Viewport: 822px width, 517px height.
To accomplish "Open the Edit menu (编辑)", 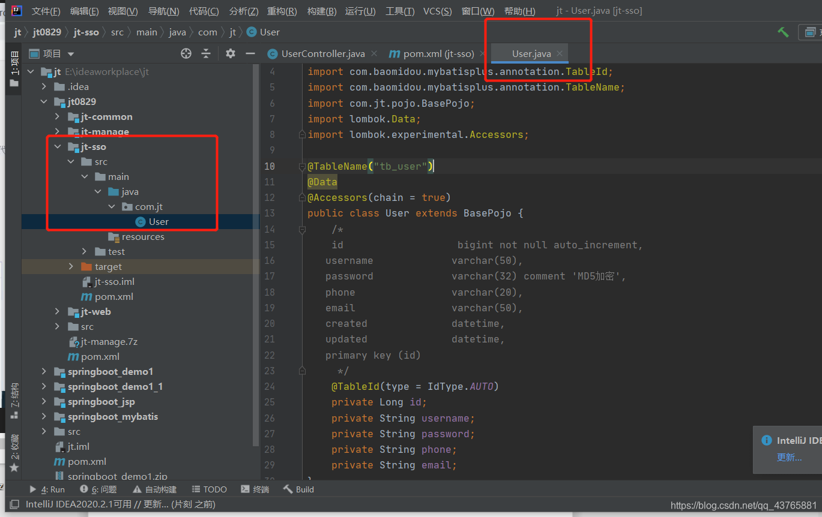I will click(85, 11).
